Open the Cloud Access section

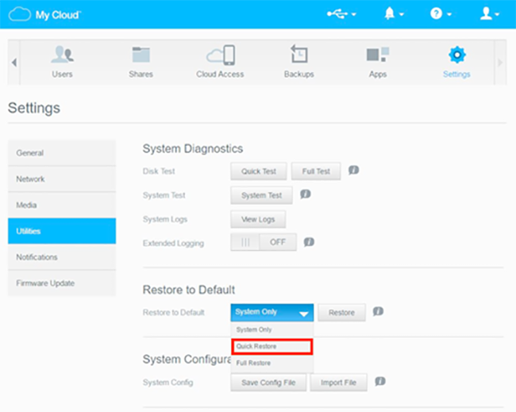click(x=220, y=62)
